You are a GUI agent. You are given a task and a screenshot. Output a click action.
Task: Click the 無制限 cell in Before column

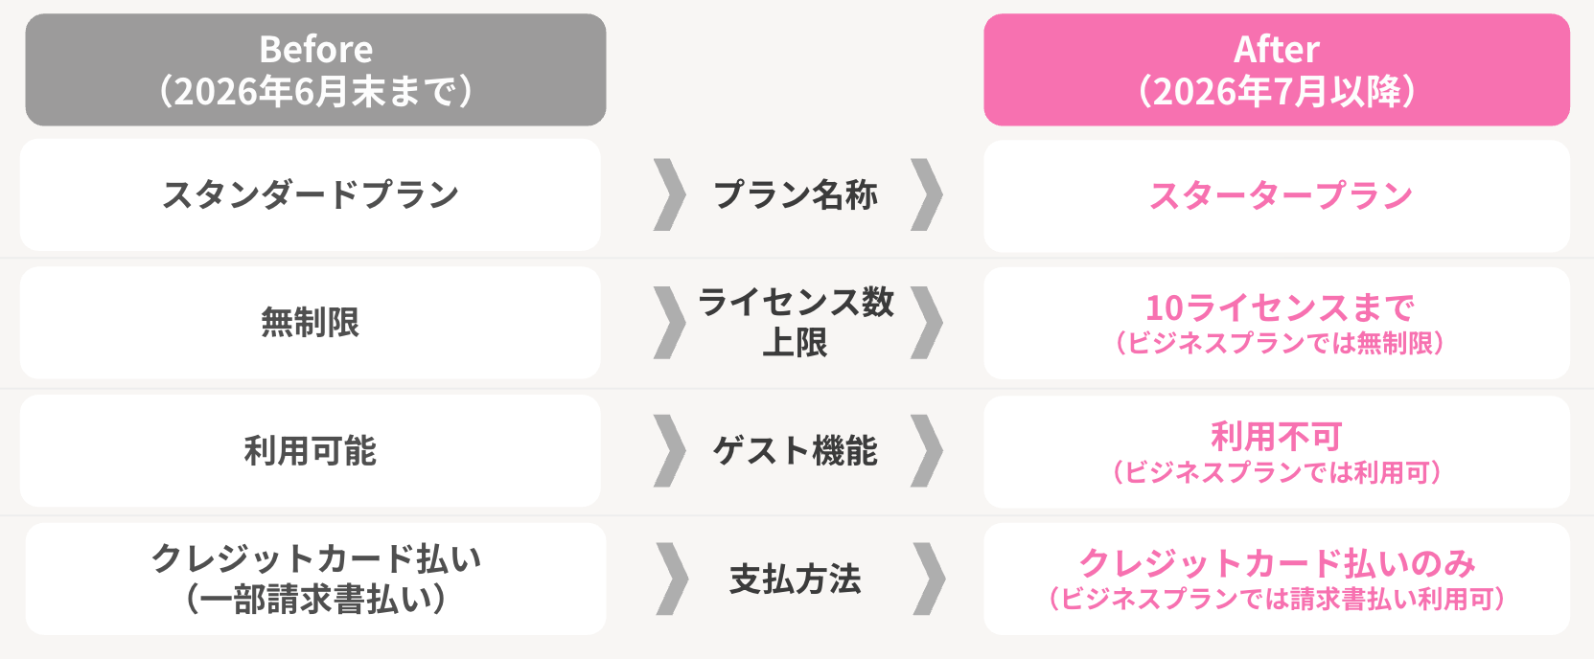311,323
